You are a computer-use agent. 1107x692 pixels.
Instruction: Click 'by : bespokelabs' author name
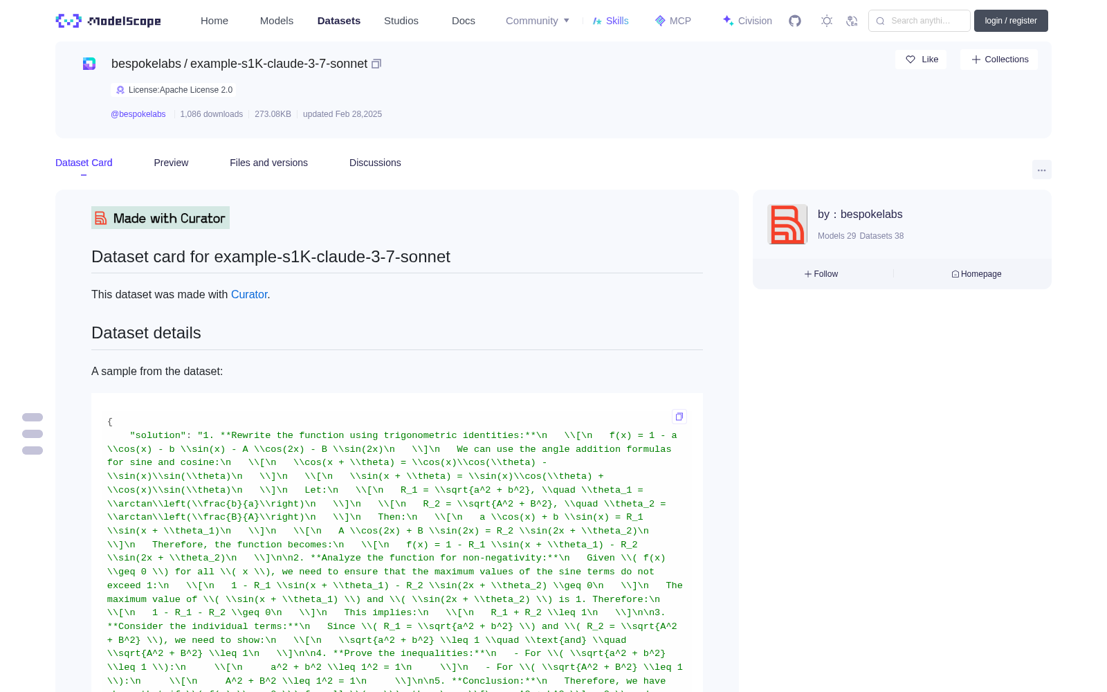point(860,215)
